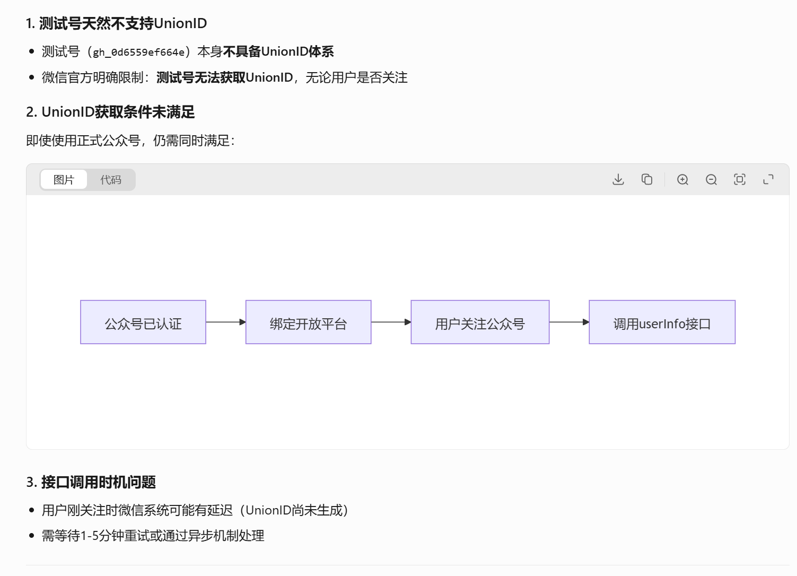Select the 图片 tab

pyautogui.click(x=63, y=179)
